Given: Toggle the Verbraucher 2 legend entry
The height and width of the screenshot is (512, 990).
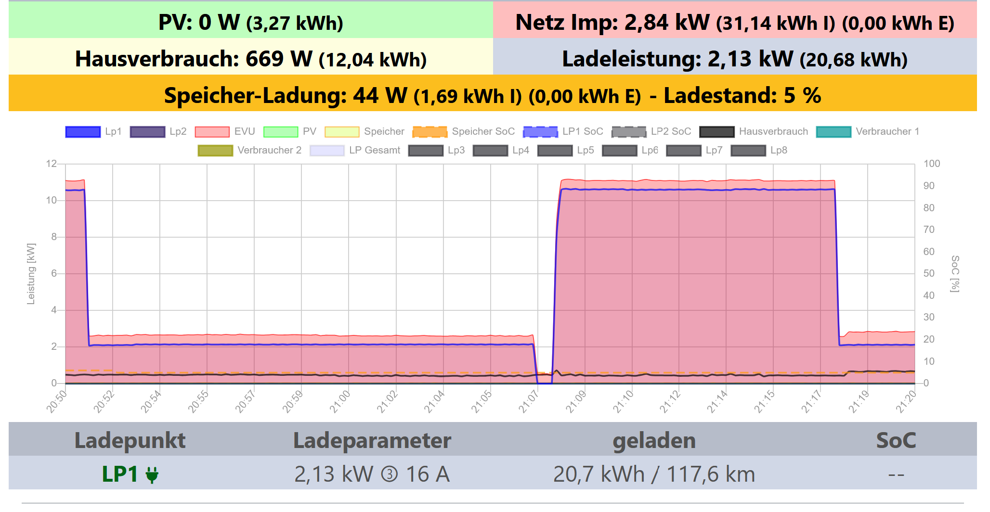Looking at the screenshot, I should [x=215, y=151].
